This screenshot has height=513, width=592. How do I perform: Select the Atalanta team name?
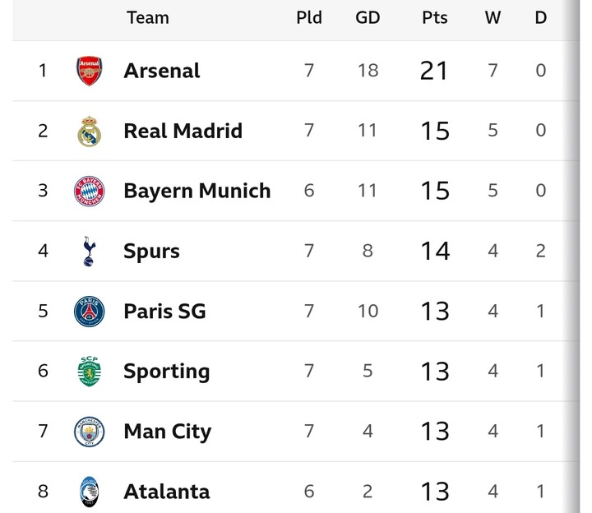click(x=166, y=492)
